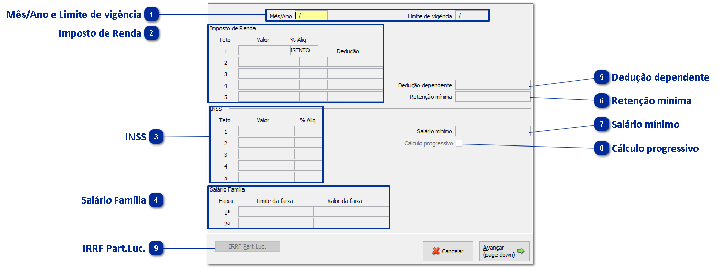
Task: Click callout badge 9 for IRRF Part.Luc.
Action: pos(156,249)
